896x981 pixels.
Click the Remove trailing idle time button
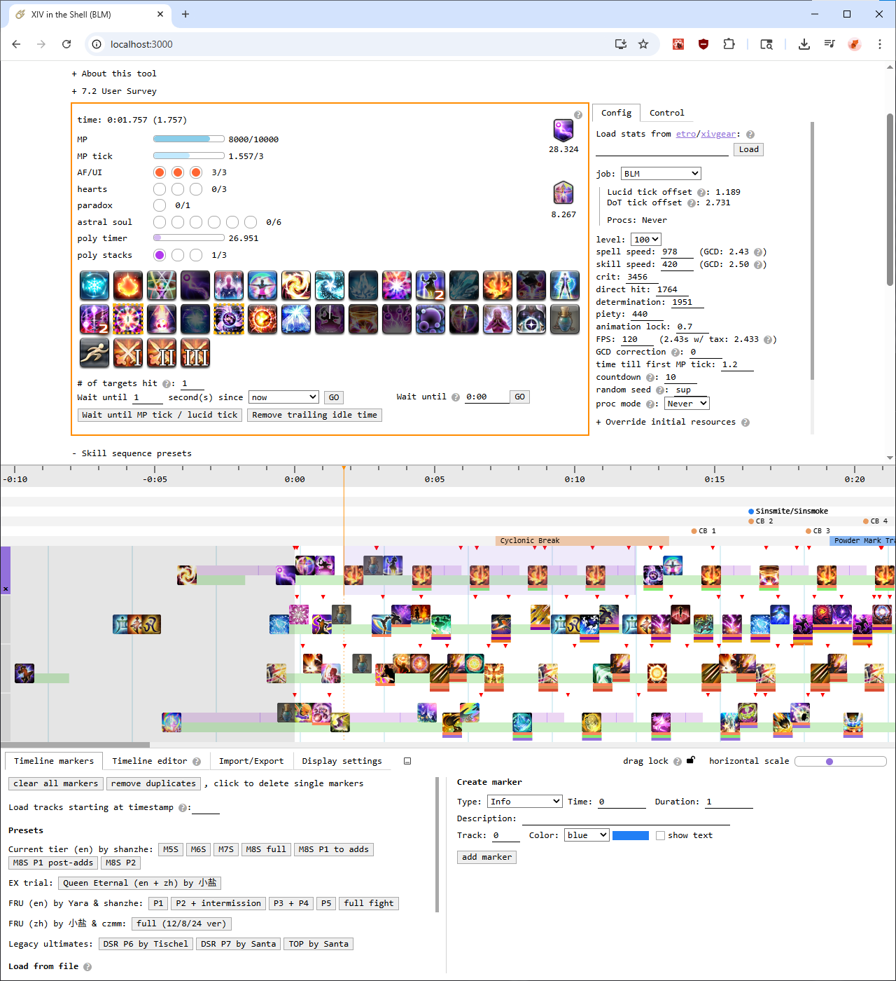(314, 415)
